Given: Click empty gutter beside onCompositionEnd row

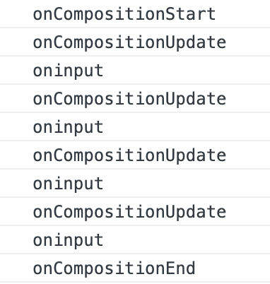Looking at the screenshot, I should point(16,268).
